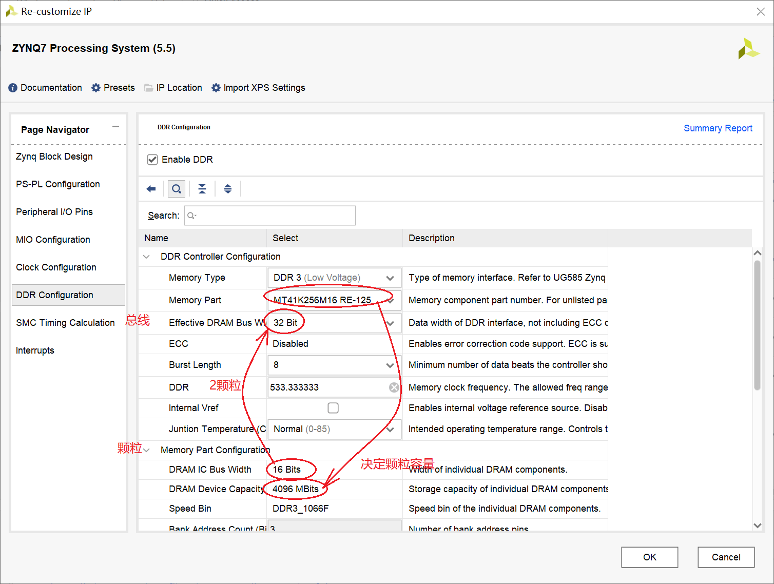Click the collapse all toolbar icon
The image size is (774, 584).
pyautogui.click(x=202, y=189)
